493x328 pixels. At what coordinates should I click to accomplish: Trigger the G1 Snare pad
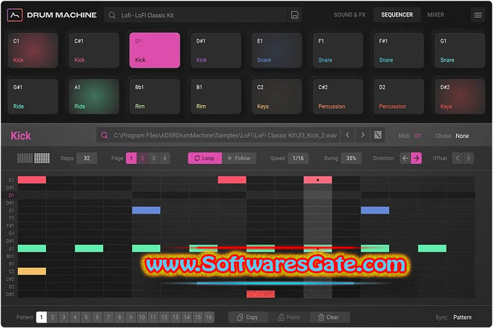(459, 50)
